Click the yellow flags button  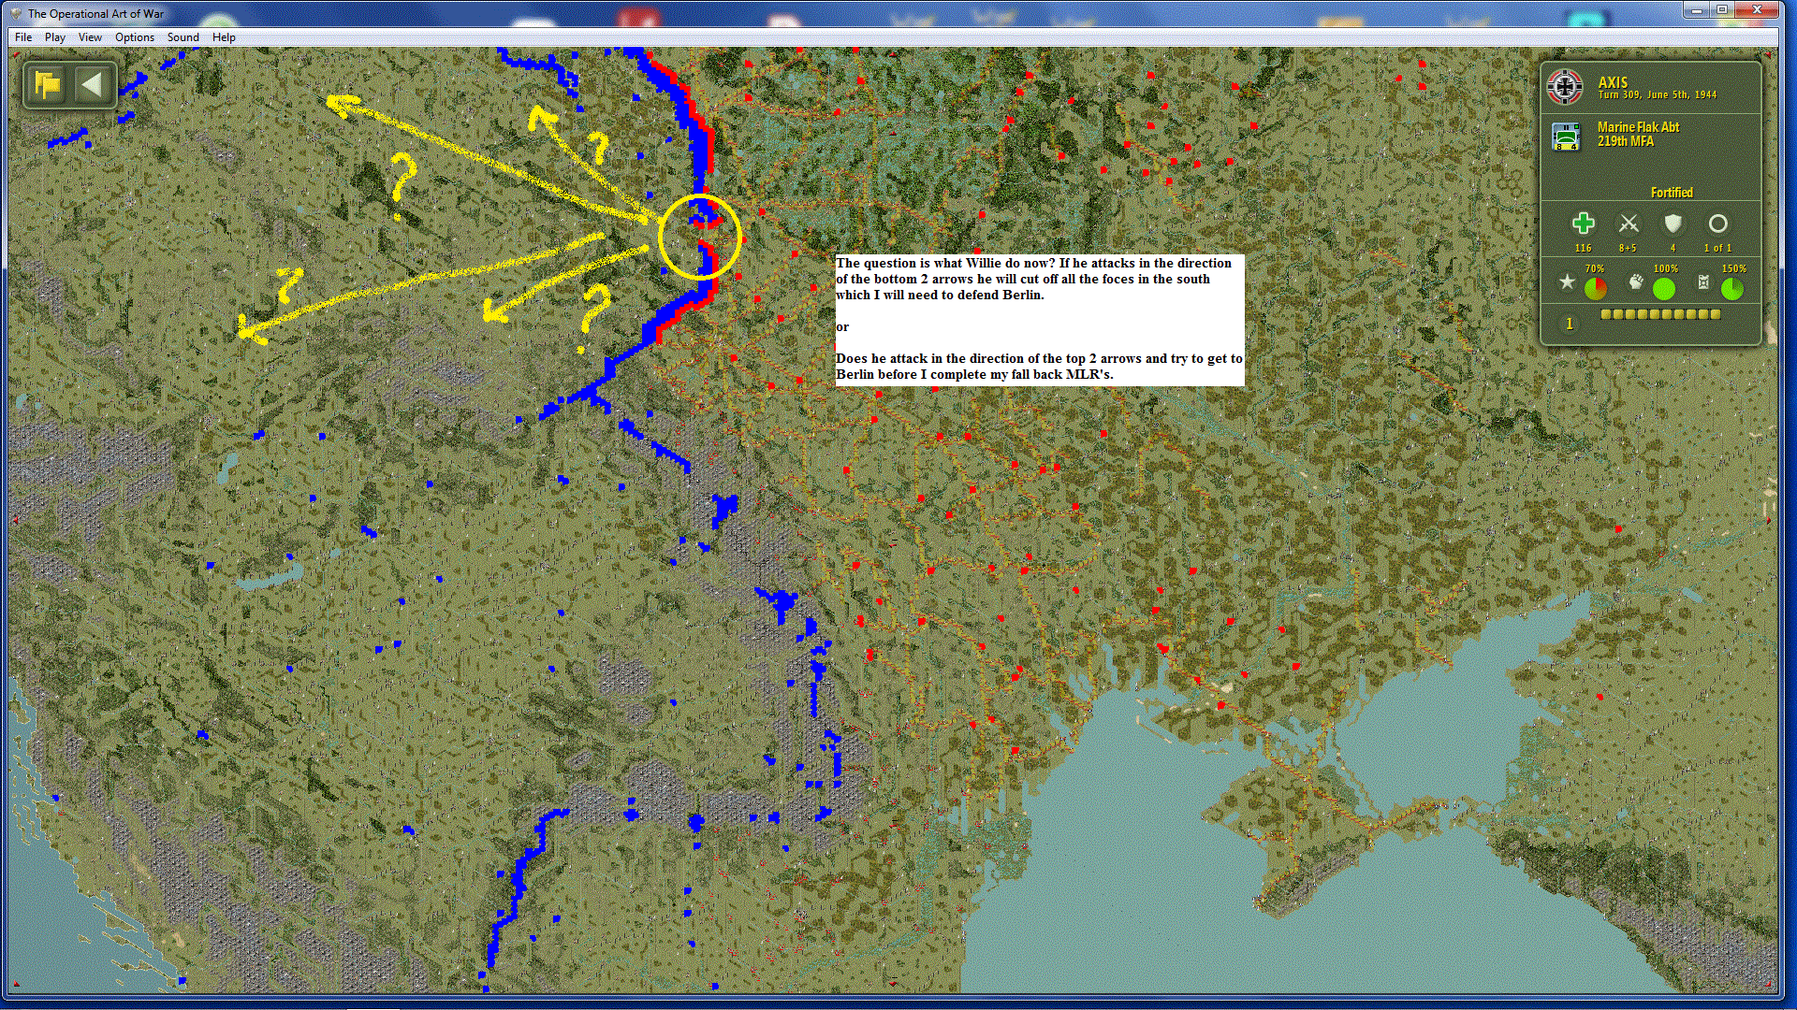tap(48, 85)
